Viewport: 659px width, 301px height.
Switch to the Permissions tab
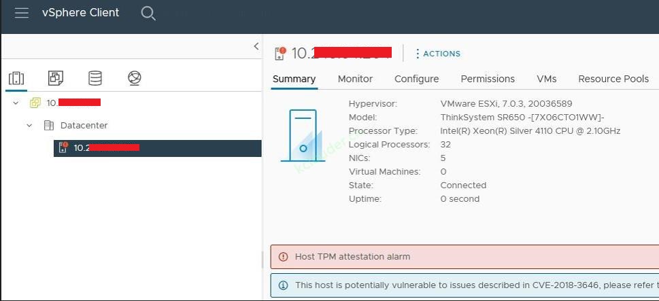click(x=488, y=79)
